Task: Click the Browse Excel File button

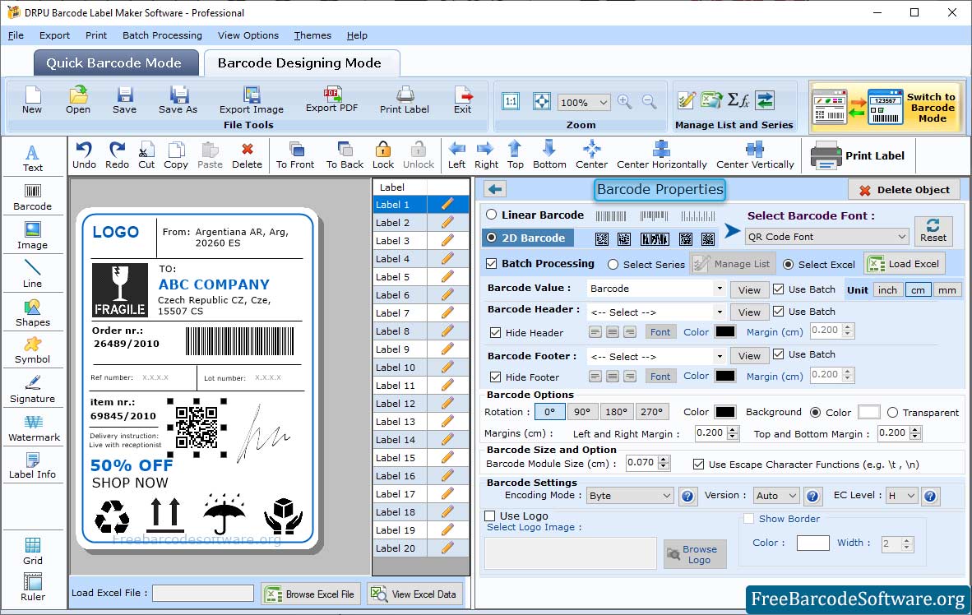Action: click(x=310, y=594)
